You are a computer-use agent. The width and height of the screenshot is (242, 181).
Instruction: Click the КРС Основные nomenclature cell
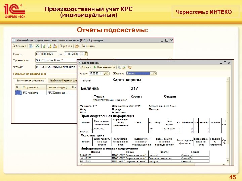click(58, 93)
